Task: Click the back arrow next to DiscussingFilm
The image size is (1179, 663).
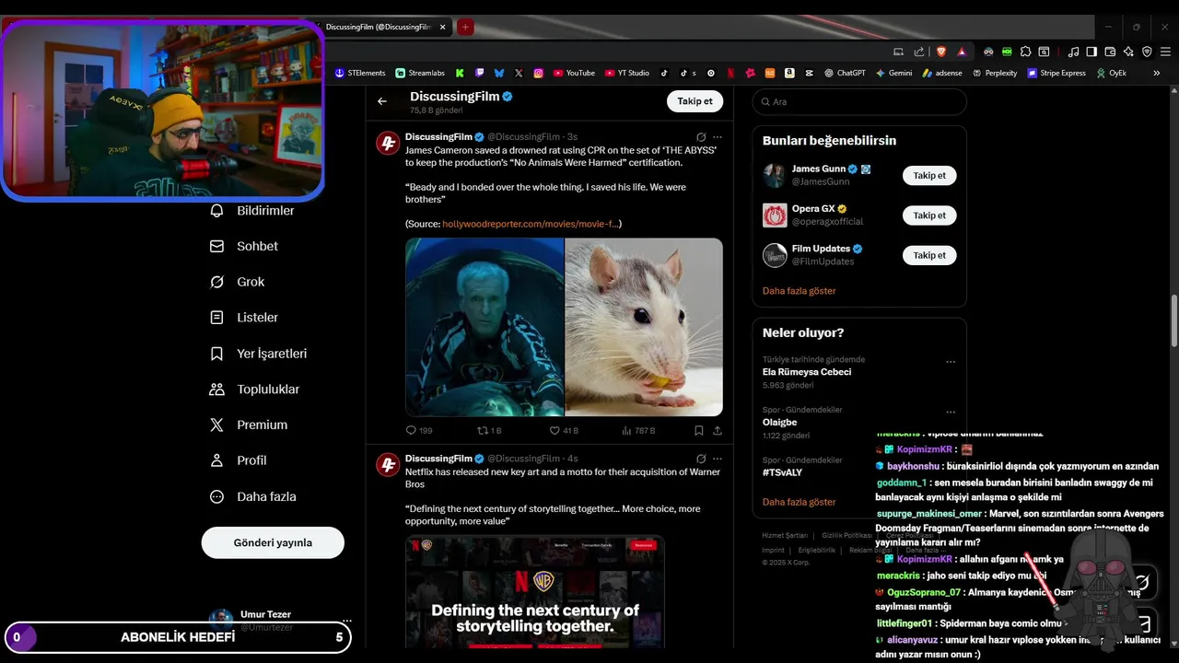Action: [382, 101]
